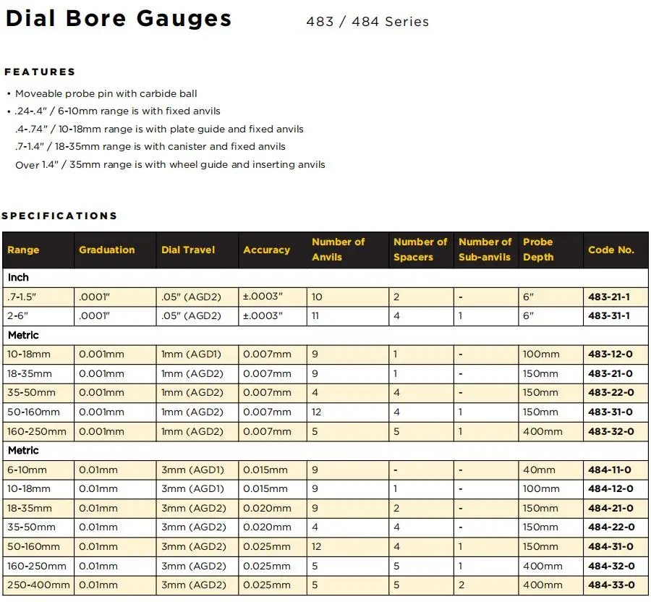Click the 'Number of Sub-anvils' column header

point(485,250)
